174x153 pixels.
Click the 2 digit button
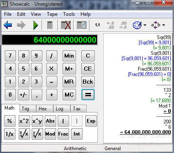tap(24, 82)
